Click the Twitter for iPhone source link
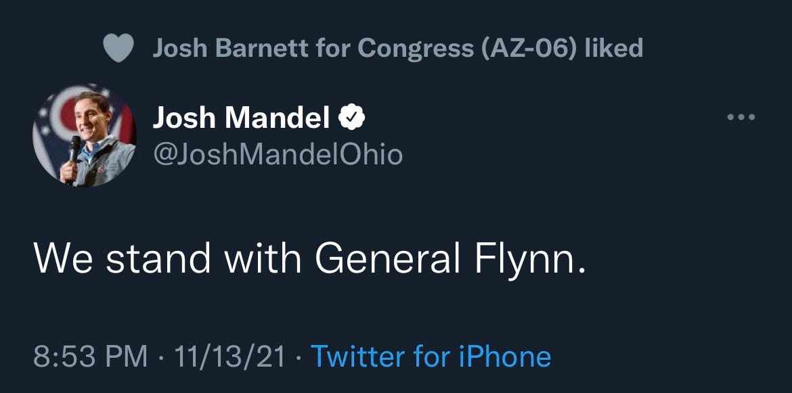 (431, 356)
